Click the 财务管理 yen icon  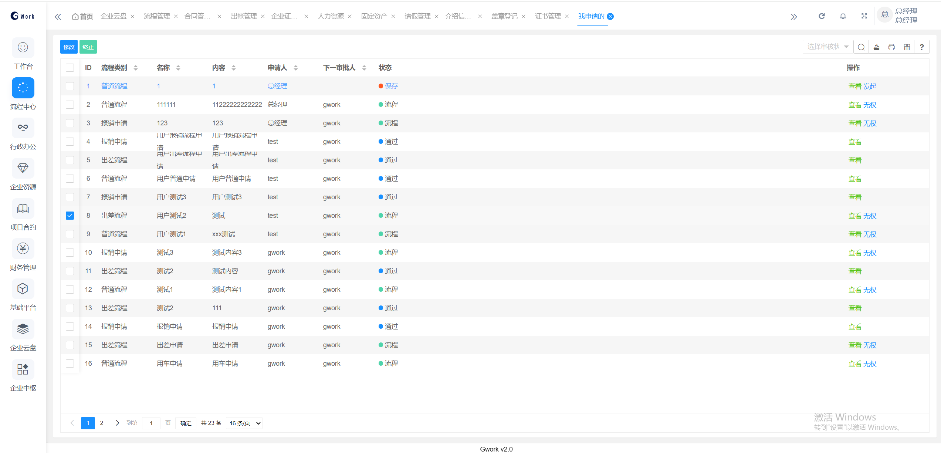pos(23,249)
